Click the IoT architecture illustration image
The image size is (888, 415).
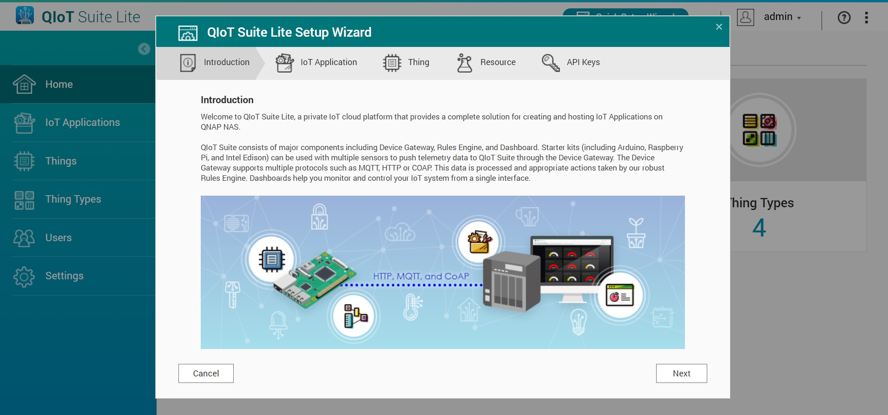click(x=442, y=272)
